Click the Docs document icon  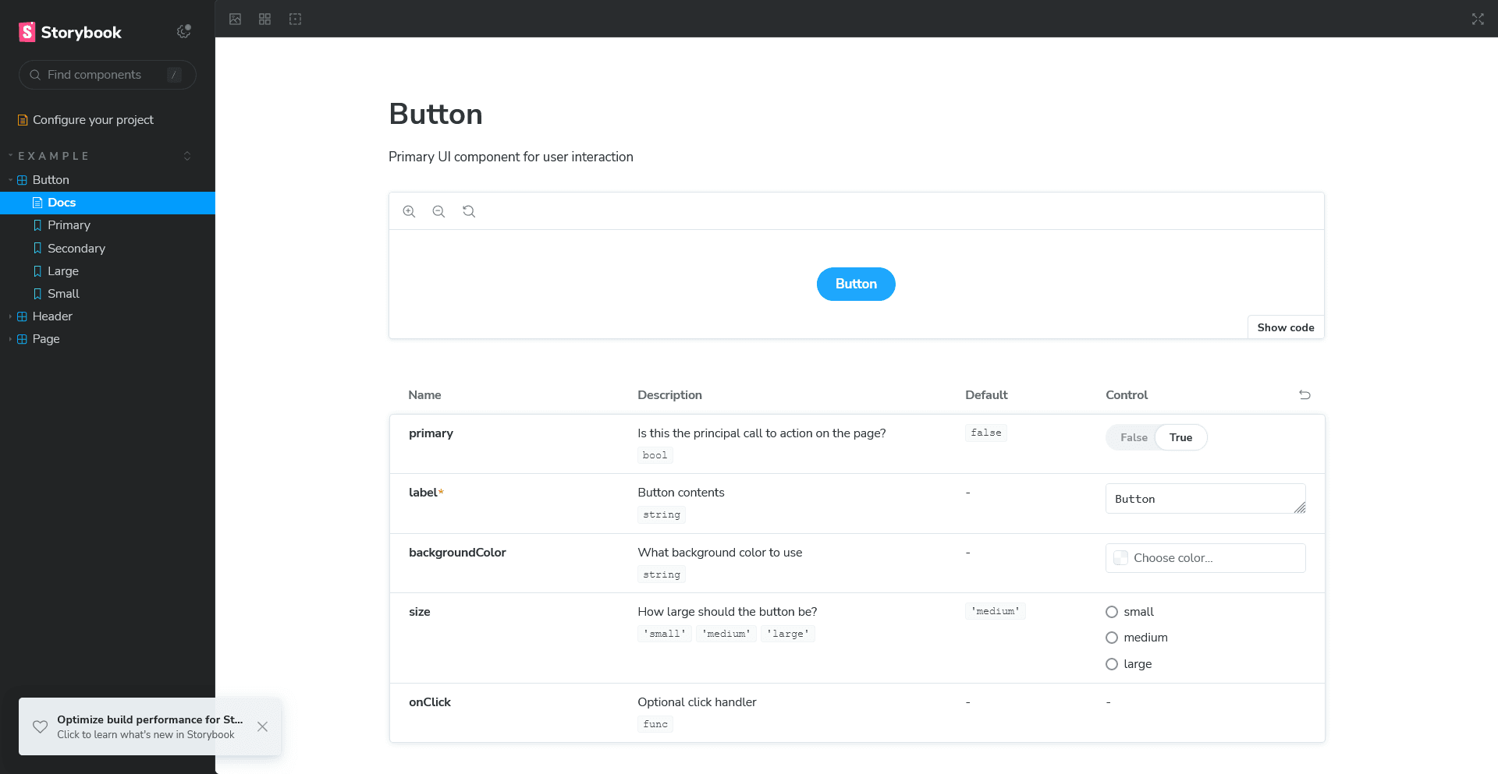tap(37, 203)
